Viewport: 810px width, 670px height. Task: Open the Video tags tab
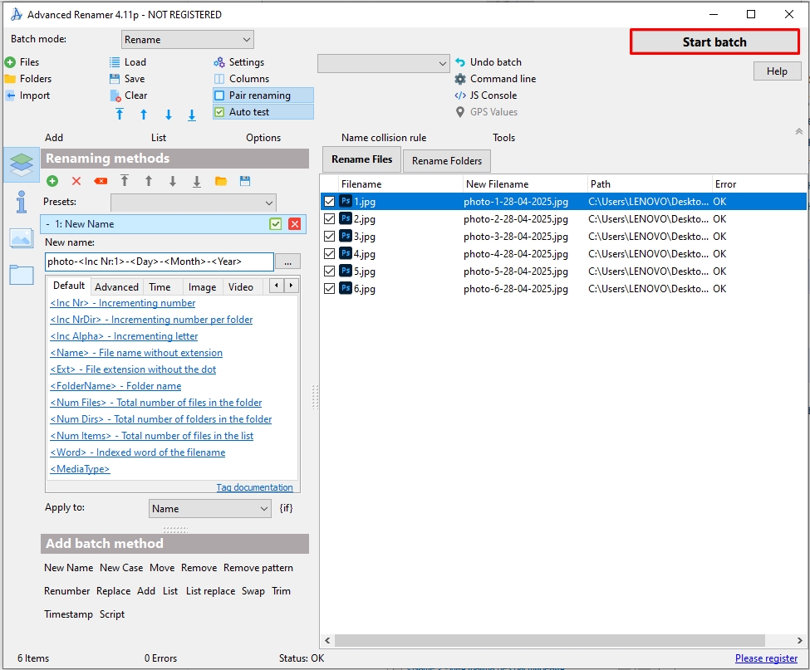[241, 287]
